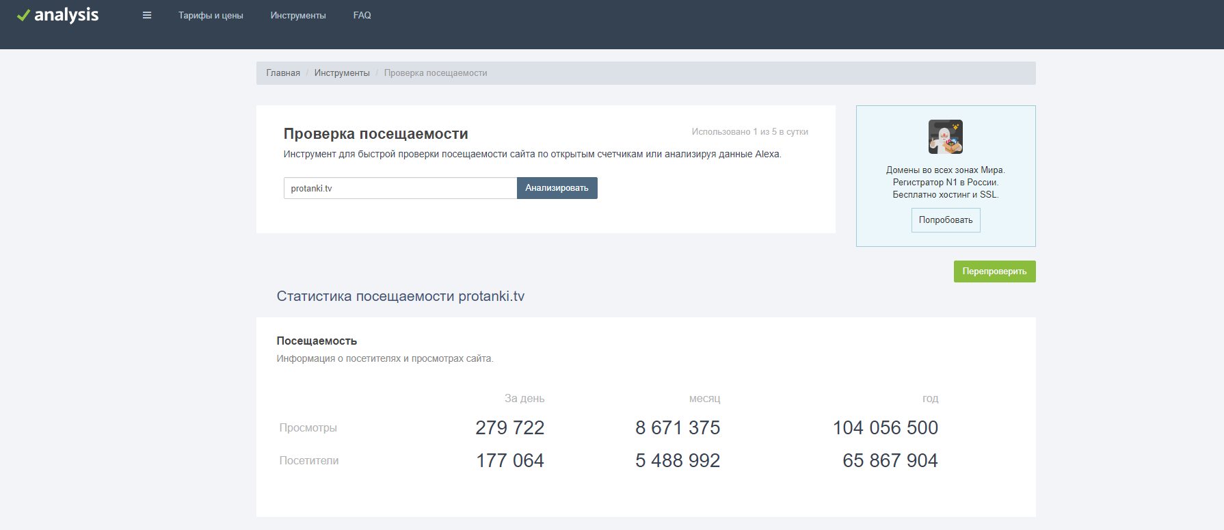Select the daily views value 279 722
The height and width of the screenshot is (530, 1224).
[x=509, y=428]
